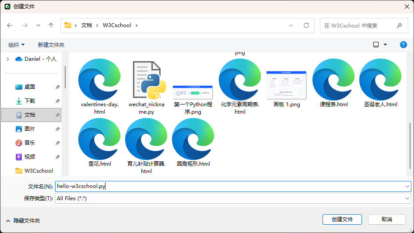Open recent locations chevron beside forward arrow

[38, 25]
